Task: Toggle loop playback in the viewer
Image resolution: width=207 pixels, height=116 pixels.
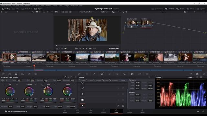Action: 94,49
